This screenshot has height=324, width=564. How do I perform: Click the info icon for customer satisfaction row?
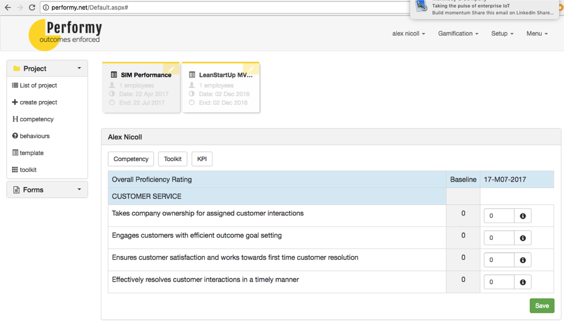(x=523, y=260)
